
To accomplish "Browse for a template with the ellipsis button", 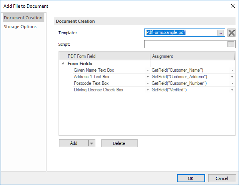I will click(x=220, y=33).
